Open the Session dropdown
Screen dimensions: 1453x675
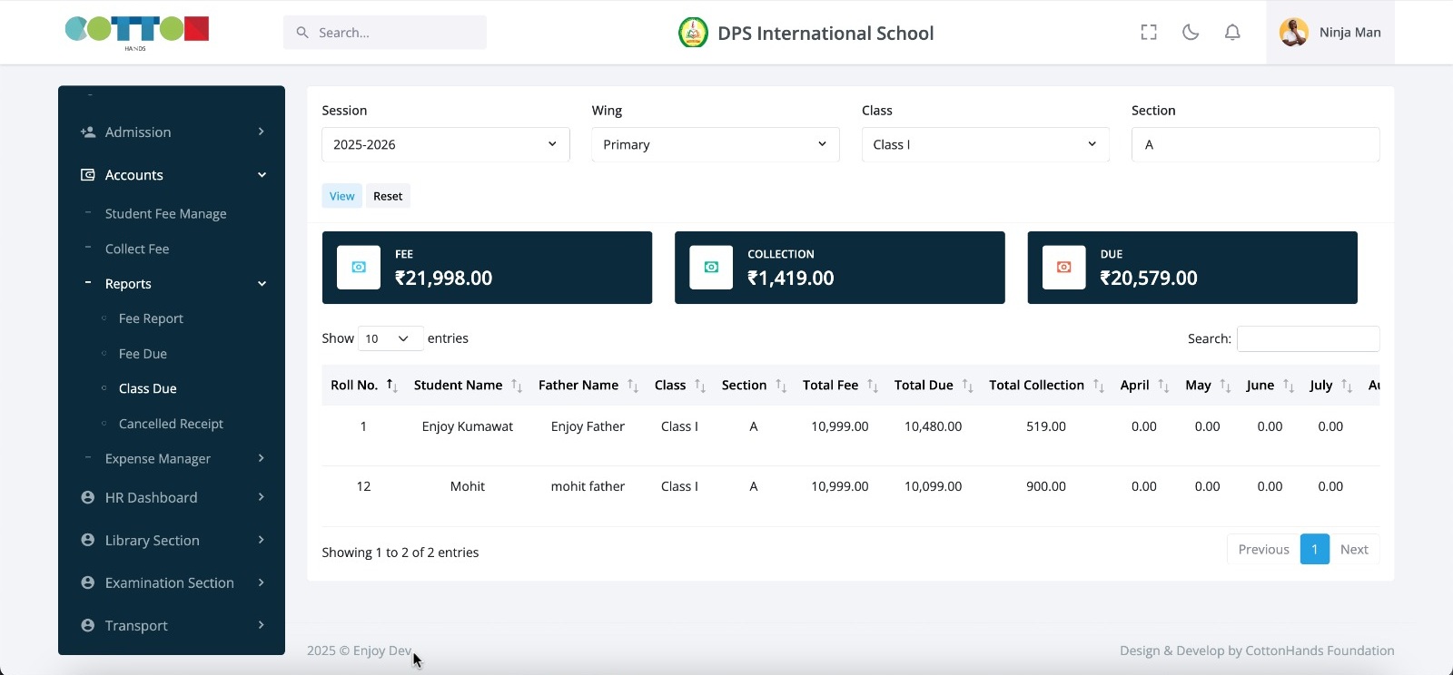[x=445, y=144]
